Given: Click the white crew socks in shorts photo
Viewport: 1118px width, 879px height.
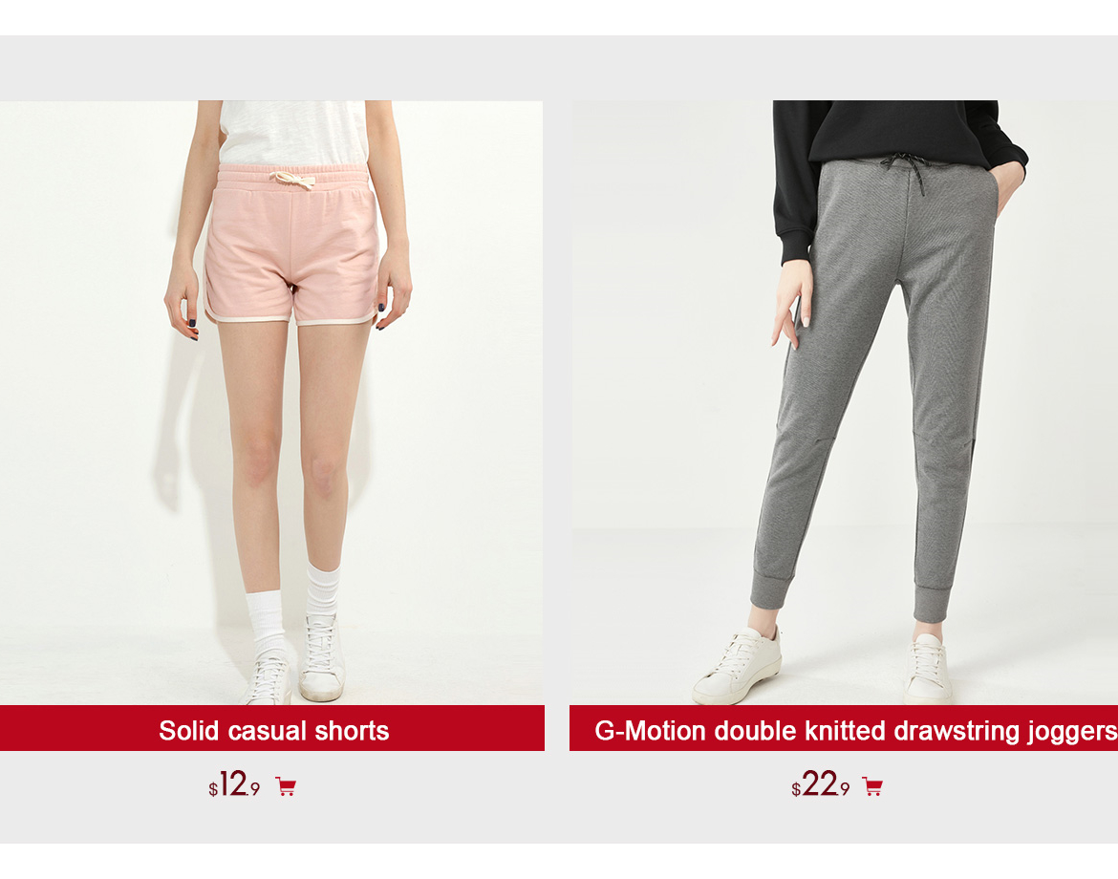Looking at the screenshot, I should 293,599.
